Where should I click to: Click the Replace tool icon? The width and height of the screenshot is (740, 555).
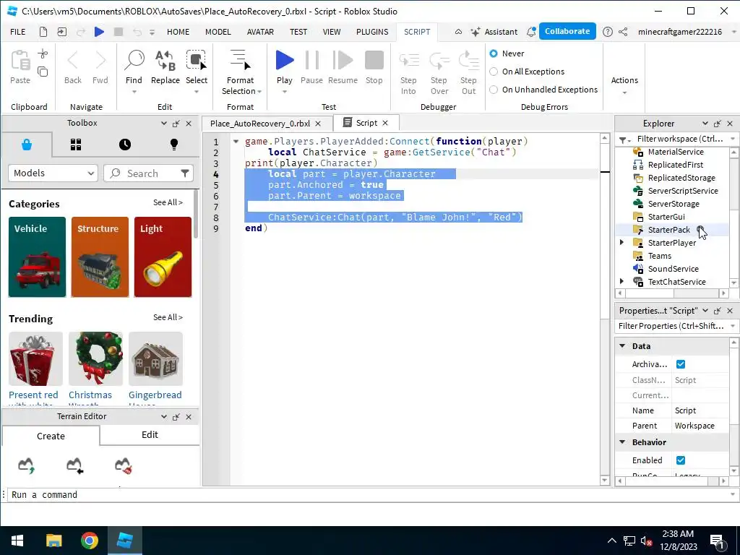pos(165,61)
